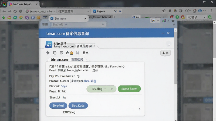Open the picture icon dropdown in the popup header

coord(155,21)
